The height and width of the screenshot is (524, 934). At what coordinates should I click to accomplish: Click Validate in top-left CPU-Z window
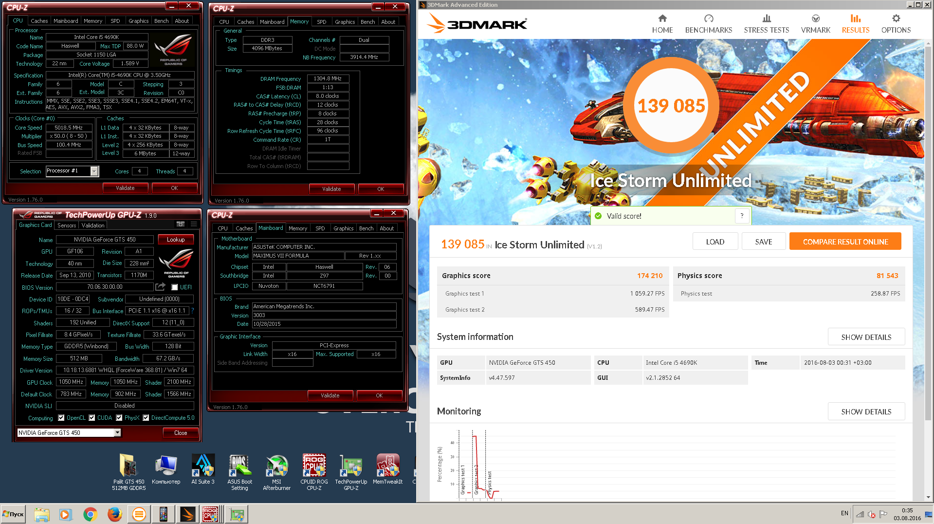click(125, 188)
